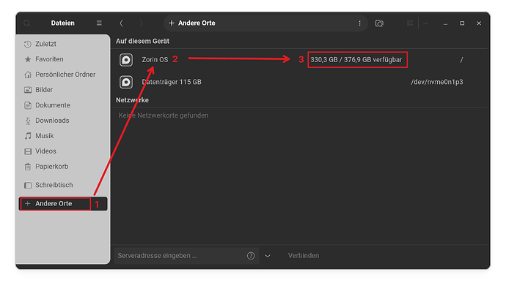
Task: Go forward with the right arrow
Action: point(141,23)
